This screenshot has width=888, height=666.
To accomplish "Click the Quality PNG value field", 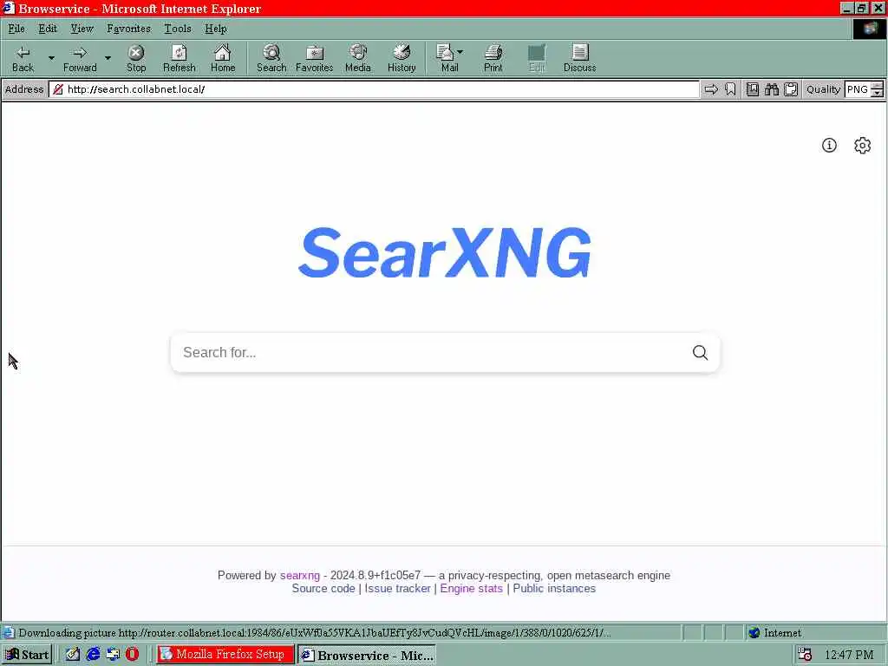I will (858, 89).
